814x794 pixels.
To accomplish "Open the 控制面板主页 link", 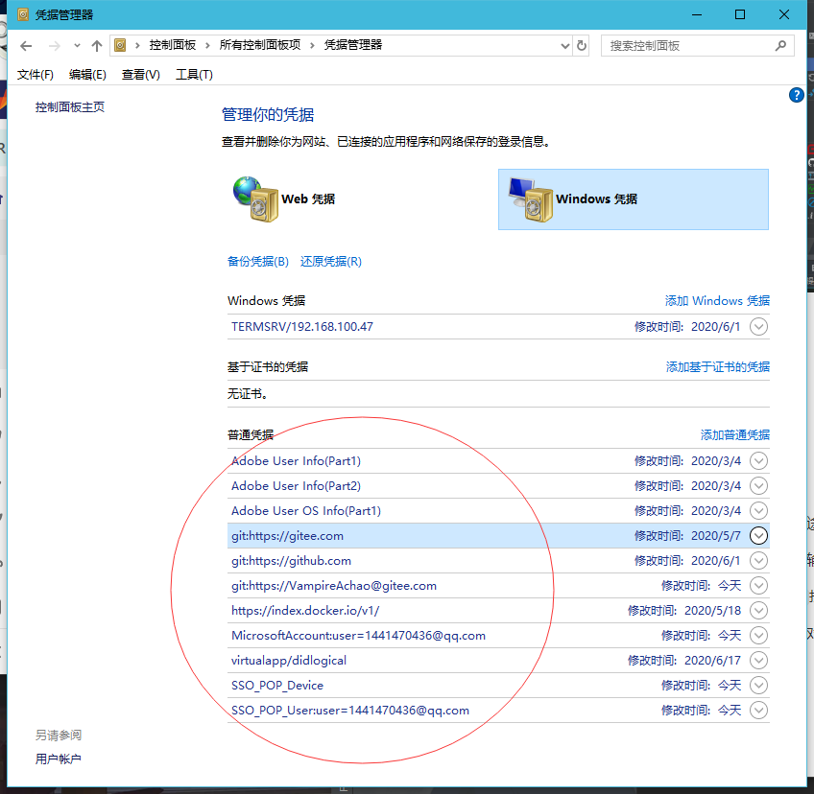I will 70,107.
